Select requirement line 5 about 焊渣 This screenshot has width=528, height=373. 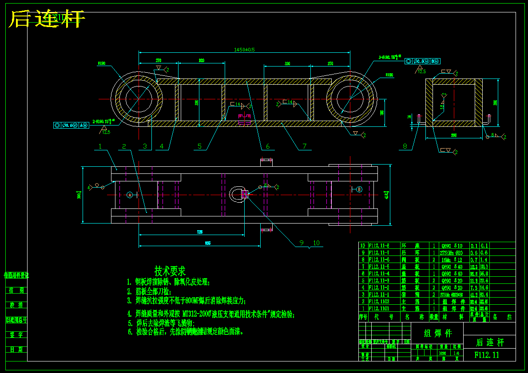161,323
